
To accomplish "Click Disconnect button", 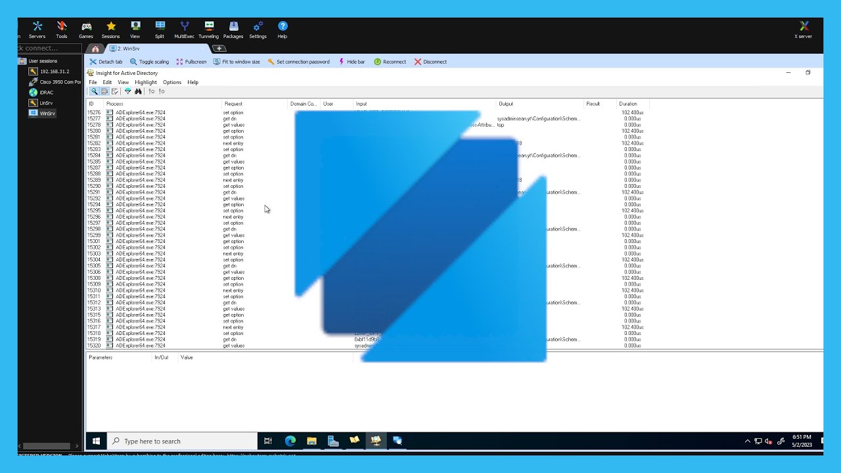I will click(x=430, y=62).
